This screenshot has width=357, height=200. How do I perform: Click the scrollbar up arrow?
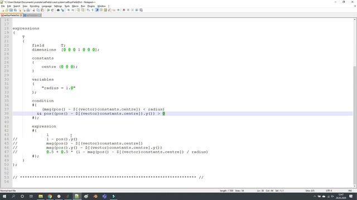click(x=355, y=20)
